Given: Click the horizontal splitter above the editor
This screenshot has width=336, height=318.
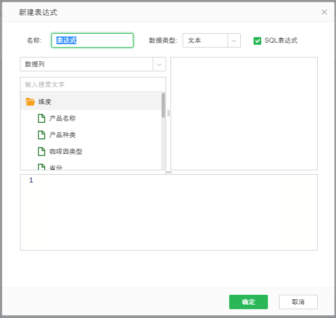Looking at the screenshot, I should click(x=169, y=172).
